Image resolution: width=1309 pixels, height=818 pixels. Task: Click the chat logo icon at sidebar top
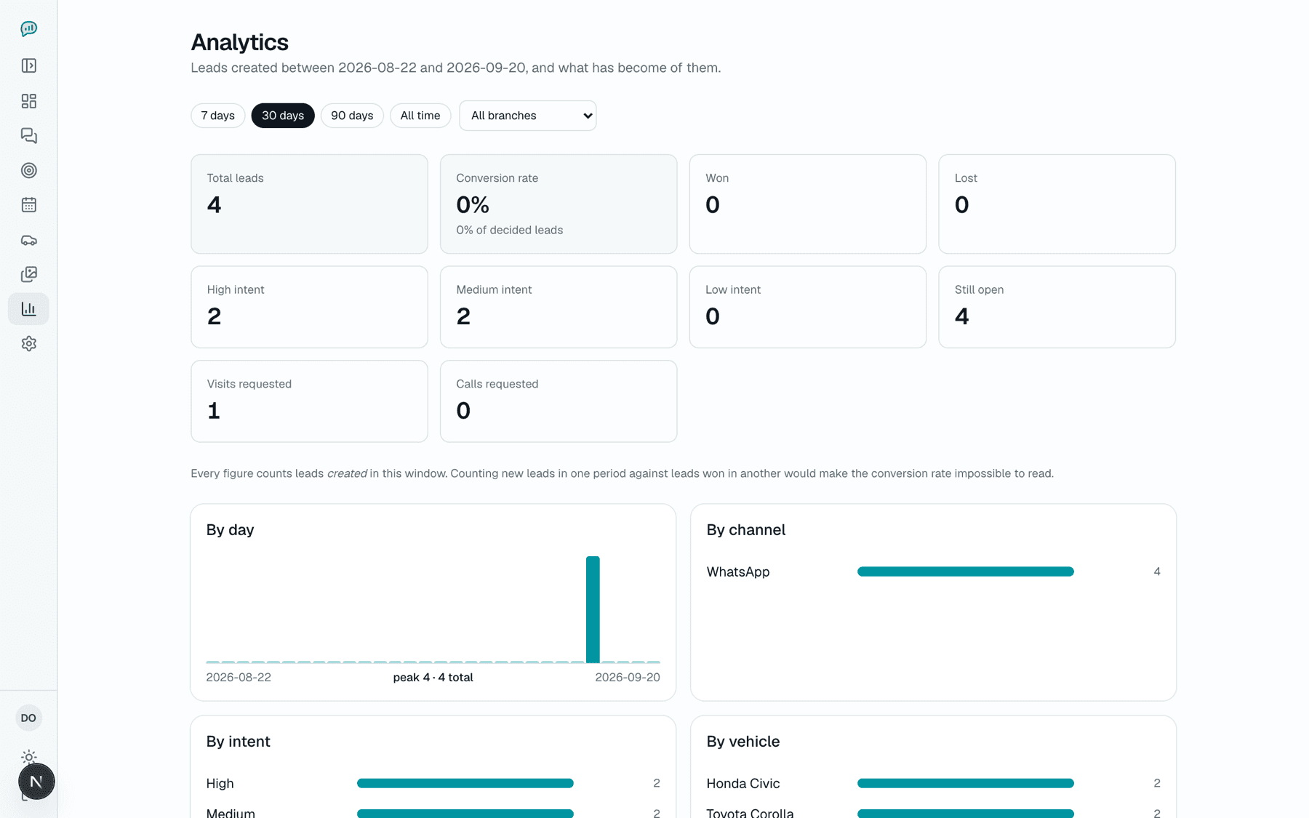pos(28,28)
